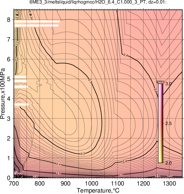Click the 2.6 contour label near 780°C
This screenshot has width=184, height=194.
tap(36, 177)
